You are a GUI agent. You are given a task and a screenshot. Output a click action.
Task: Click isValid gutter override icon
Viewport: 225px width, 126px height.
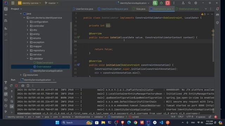pyautogui.click(x=79, y=37)
